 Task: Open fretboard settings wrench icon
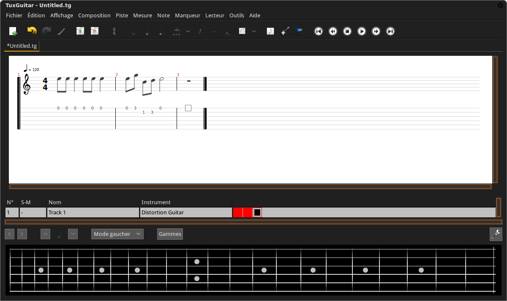click(x=496, y=234)
